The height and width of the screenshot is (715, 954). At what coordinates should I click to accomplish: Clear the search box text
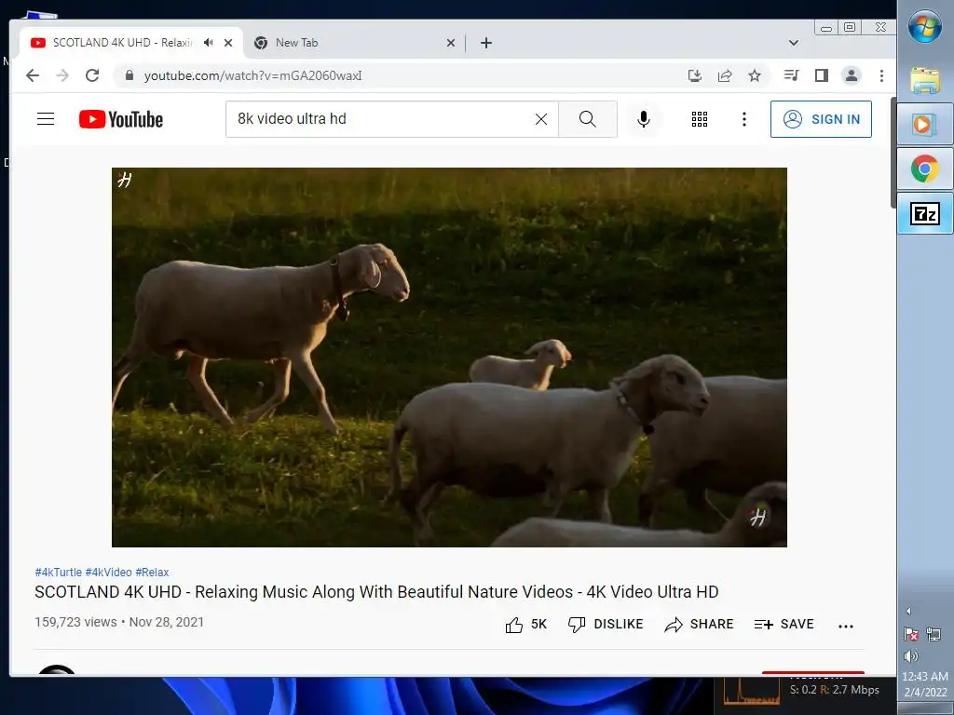[541, 119]
